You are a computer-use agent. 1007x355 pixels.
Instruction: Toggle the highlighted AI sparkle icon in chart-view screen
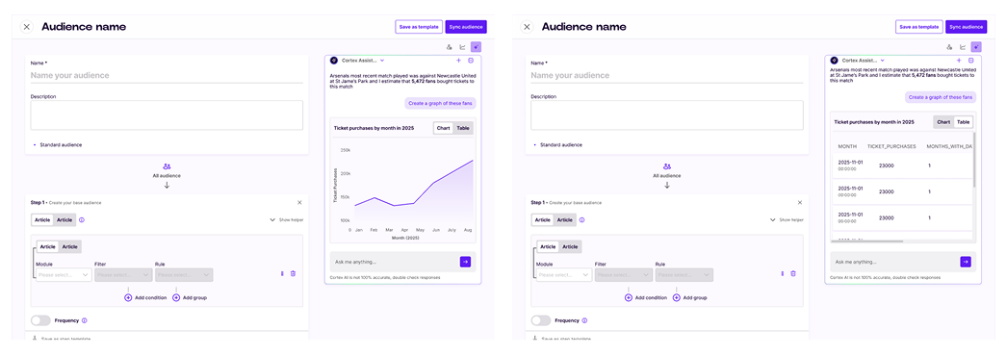pos(476,47)
